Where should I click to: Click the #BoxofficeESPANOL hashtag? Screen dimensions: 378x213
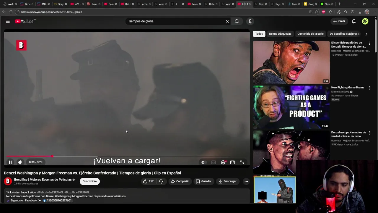77,192
